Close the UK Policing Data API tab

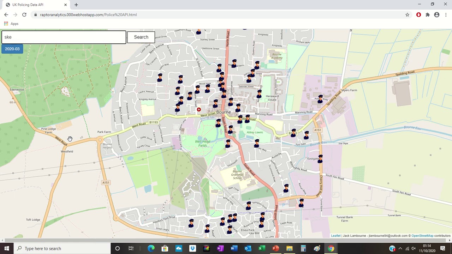(65, 5)
